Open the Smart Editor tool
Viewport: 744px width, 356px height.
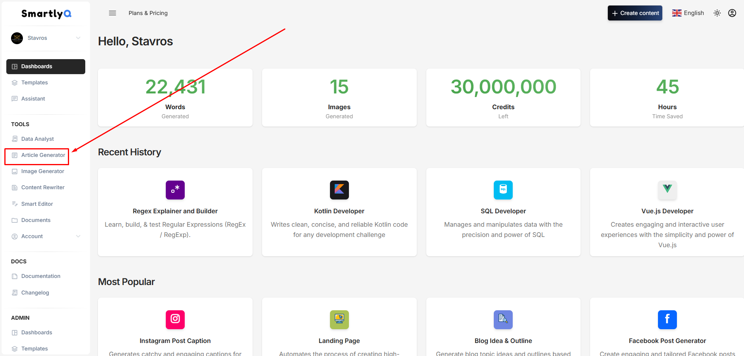pyautogui.click(x=46, y=204)
